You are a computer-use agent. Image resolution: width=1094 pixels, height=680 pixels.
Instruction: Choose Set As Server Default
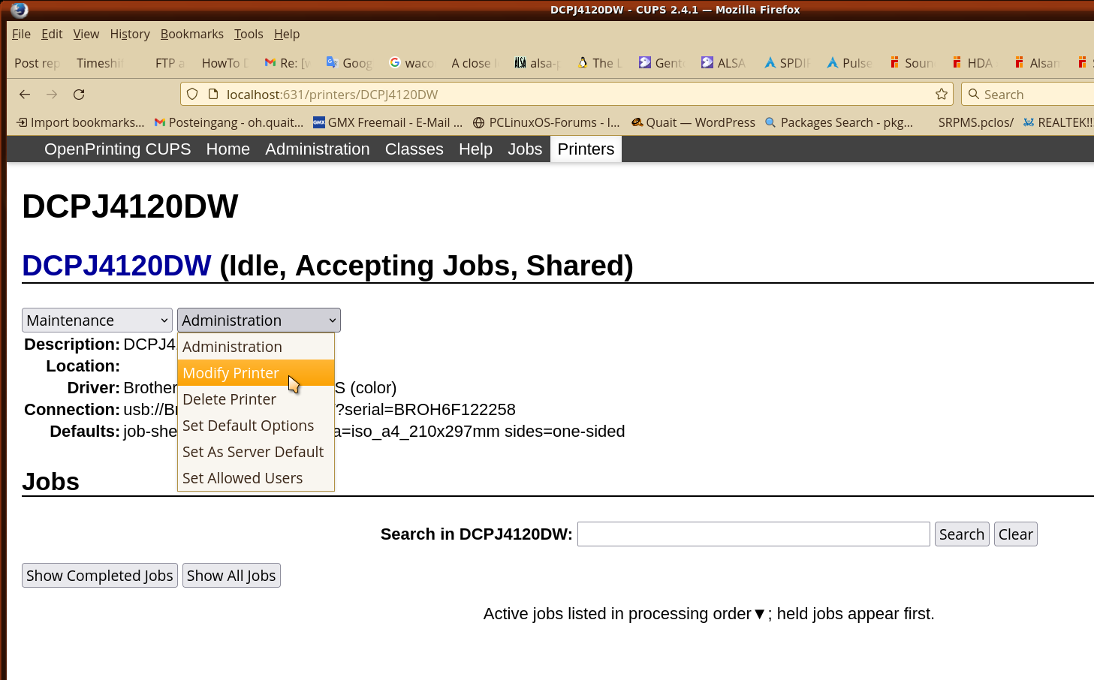(x=253, y=452)
